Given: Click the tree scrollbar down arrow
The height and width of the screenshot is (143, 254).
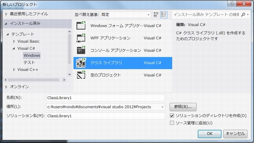Looking at the screenshot, I should [70, 74].
